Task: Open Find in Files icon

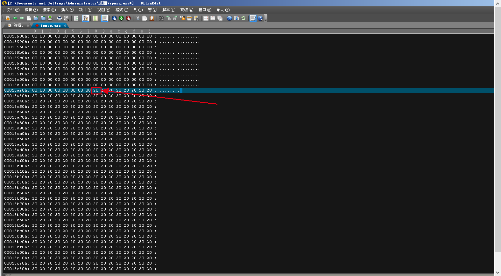Action: [196, 18]
